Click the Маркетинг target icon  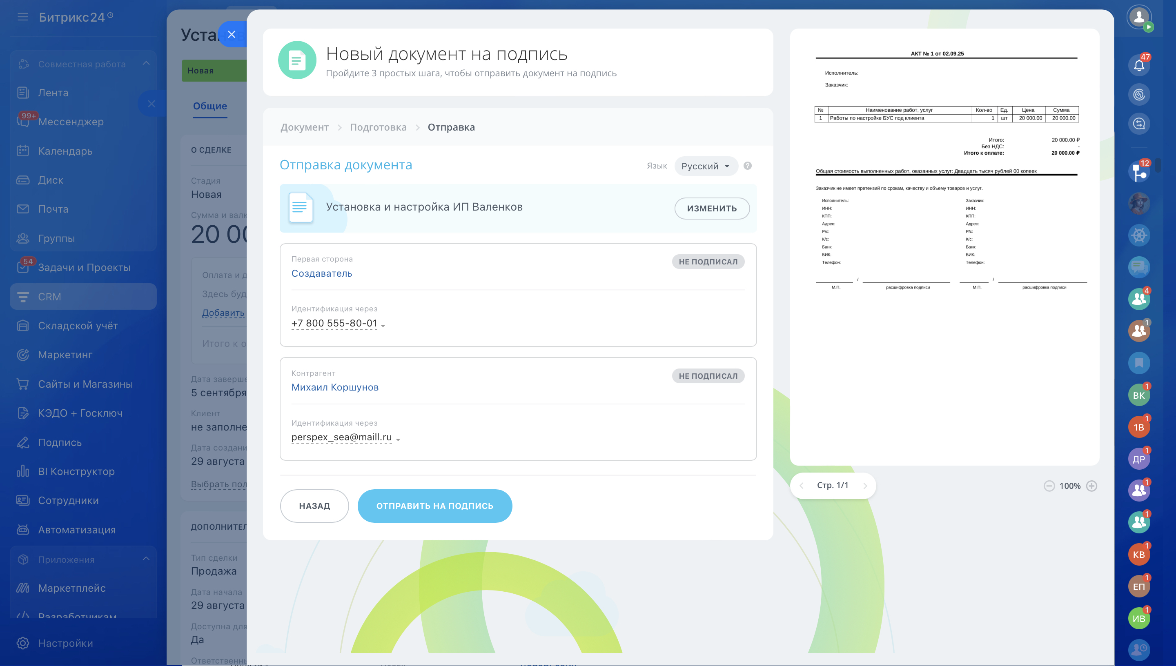[x=23, y=355]
